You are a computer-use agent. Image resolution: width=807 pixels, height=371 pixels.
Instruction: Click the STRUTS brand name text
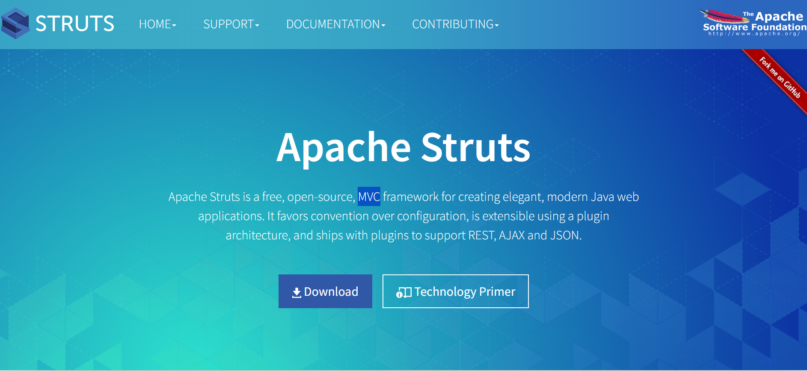pos(75,24)
